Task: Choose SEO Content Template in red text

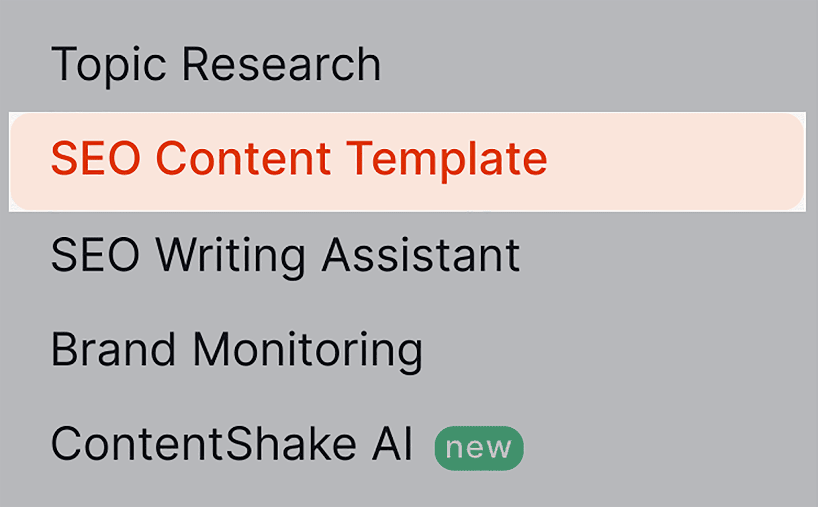Action: point(299,159)
